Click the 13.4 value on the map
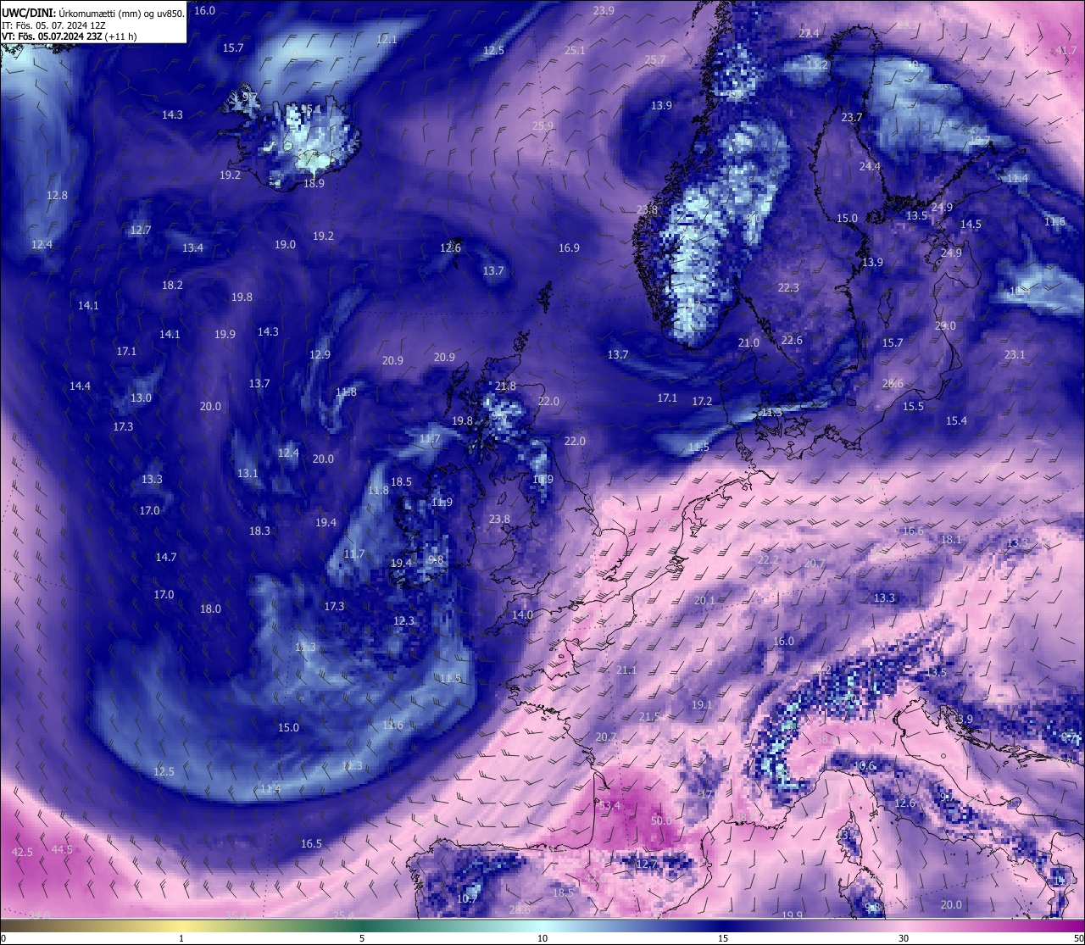The image size is (1085, 945). click(x=192, y=247)
